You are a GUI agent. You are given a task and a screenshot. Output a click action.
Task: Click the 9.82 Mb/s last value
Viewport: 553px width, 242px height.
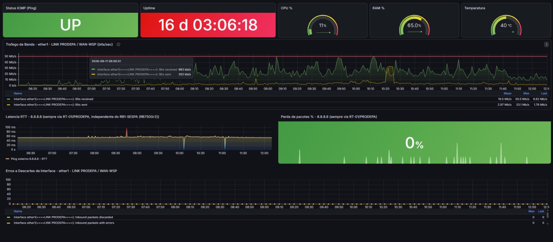pyautogui.click(x=540, y=99)
